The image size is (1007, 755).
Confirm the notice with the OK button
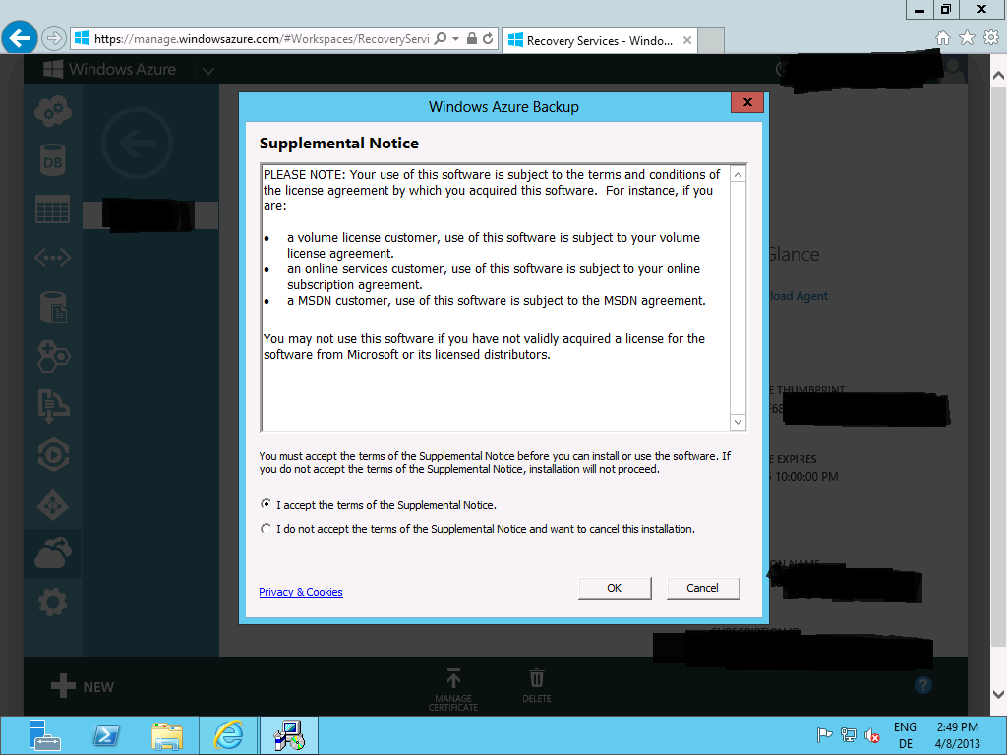[x=615, y=587]
